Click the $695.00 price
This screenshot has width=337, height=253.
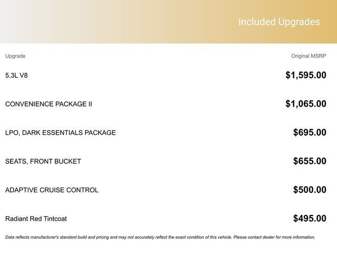tap(310, 133)
